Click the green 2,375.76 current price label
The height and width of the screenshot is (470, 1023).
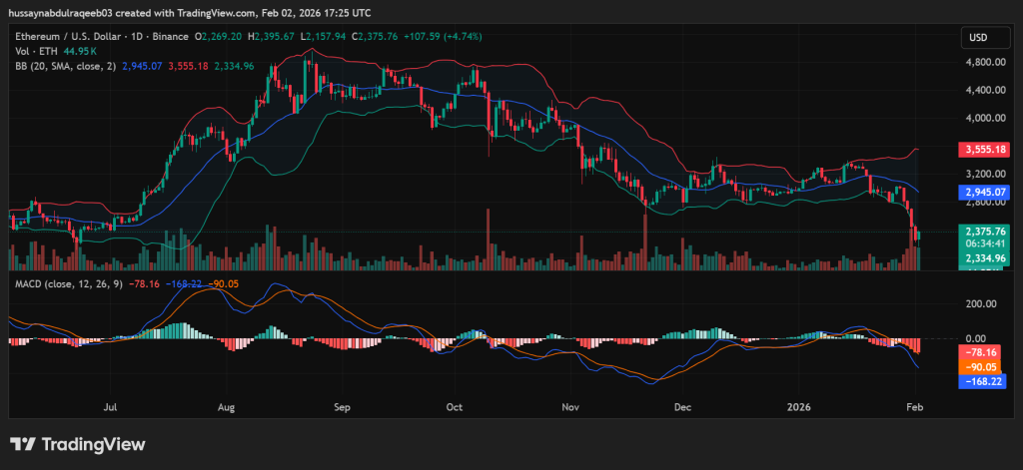pos(981,231)
